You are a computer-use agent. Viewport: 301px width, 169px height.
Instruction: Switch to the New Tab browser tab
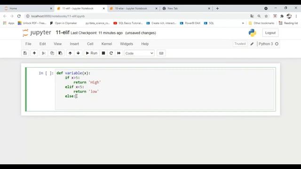tap(186, 8)
